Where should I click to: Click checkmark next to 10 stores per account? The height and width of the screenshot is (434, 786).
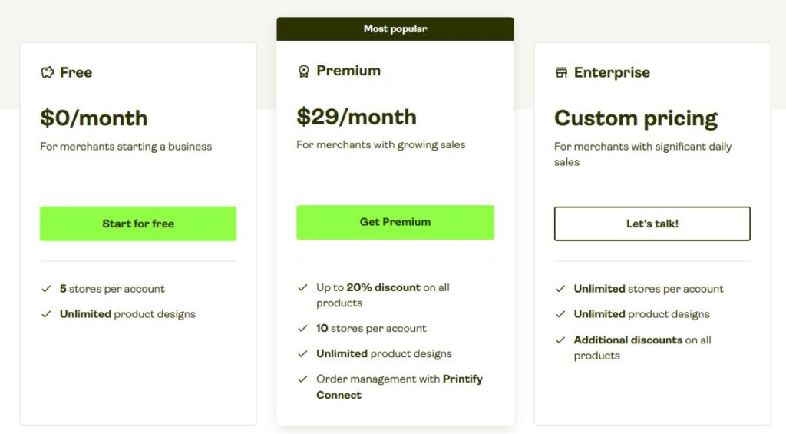[x=302, y=329]
